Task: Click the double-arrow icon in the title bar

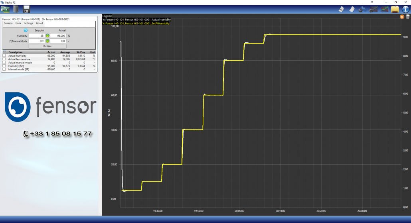Action: (x=372, y=2)
